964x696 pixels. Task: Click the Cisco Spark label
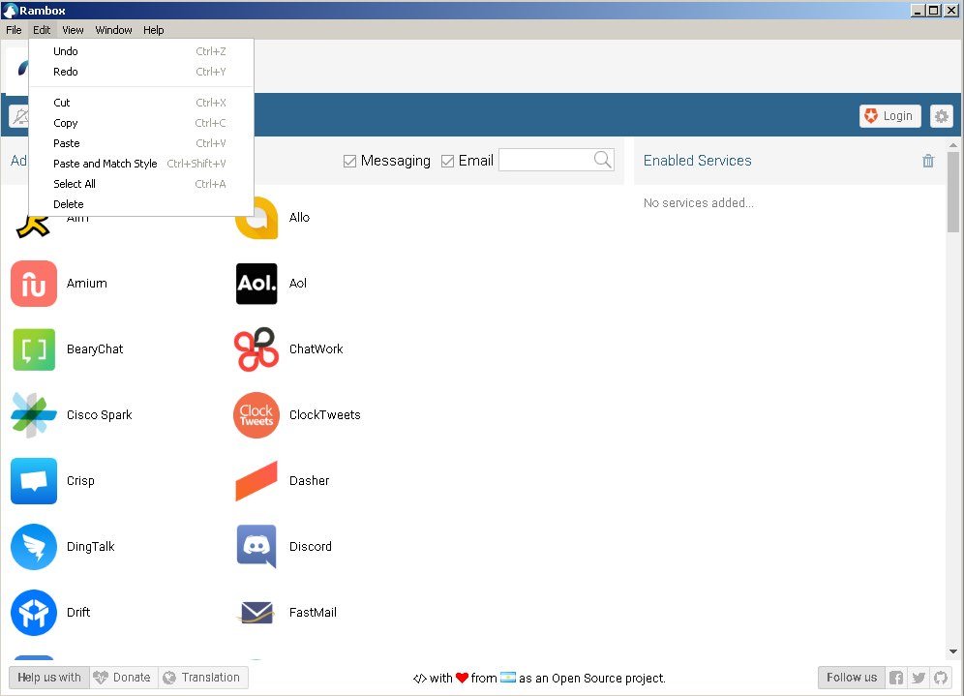(x=99, y=415)
